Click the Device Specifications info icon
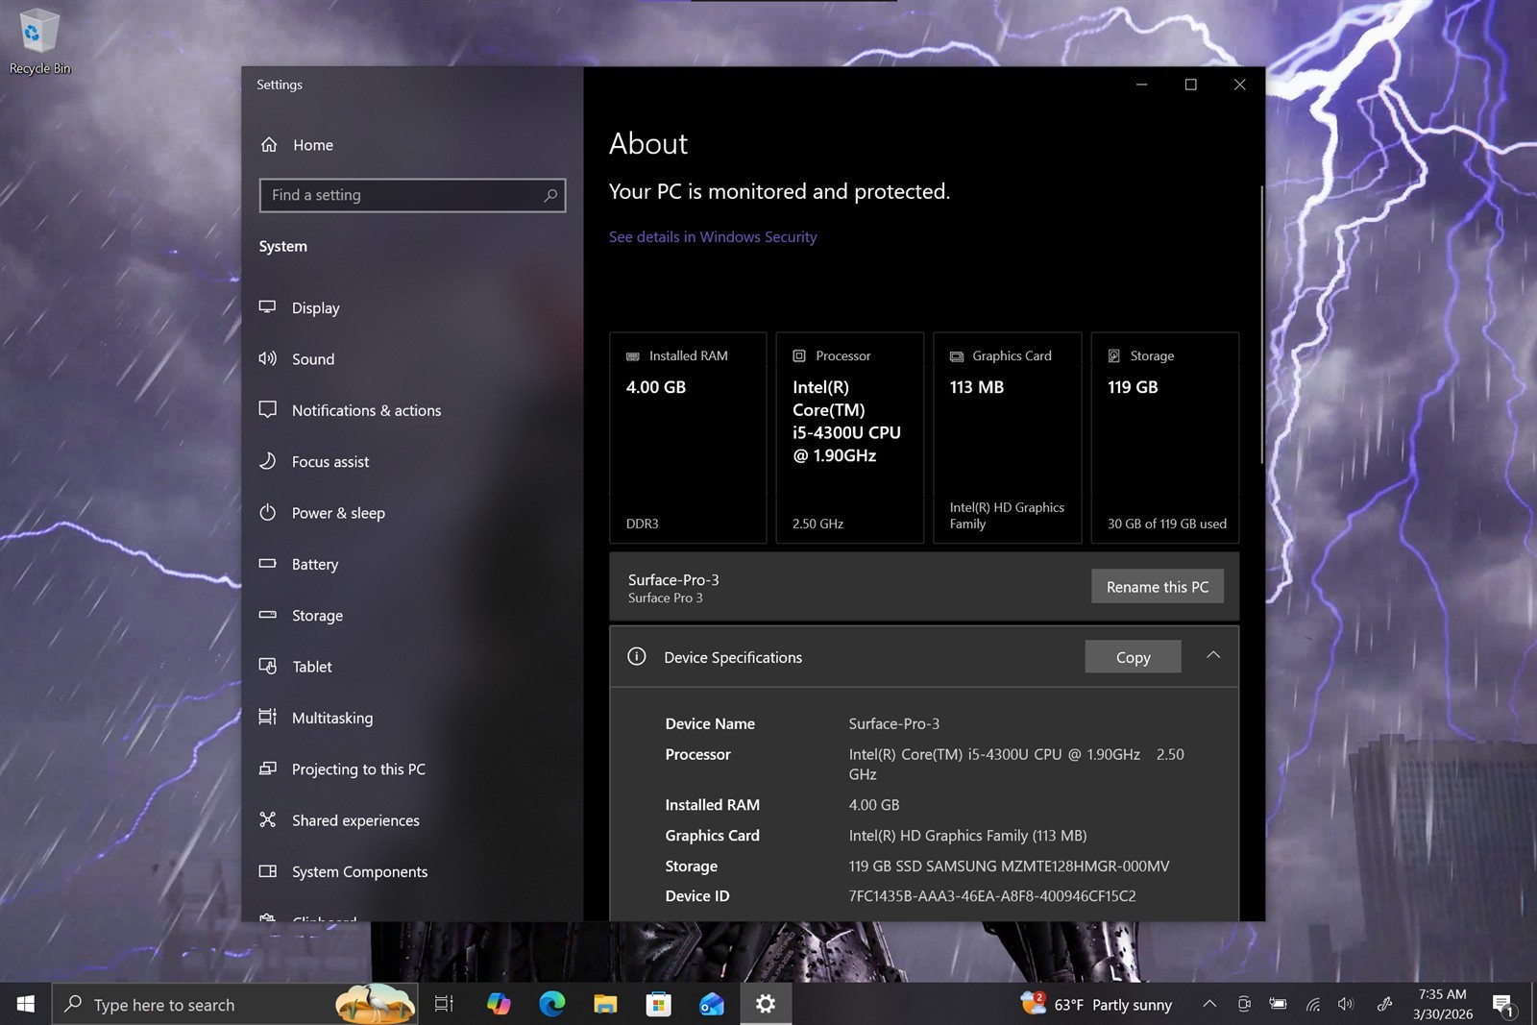 coord(636,657)
